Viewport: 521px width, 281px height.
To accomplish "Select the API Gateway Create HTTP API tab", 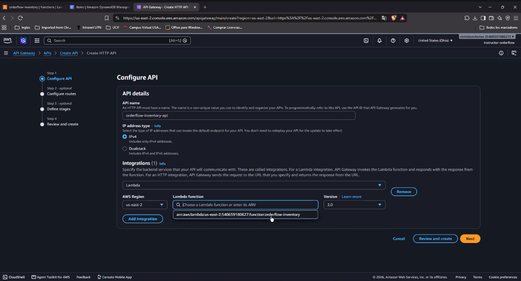I will coord(167,7).
